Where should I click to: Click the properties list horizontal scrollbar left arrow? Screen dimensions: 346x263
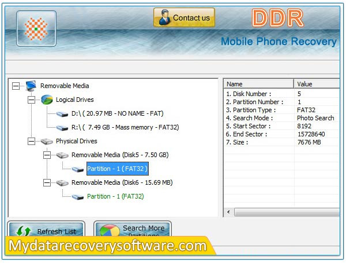click(228, 212)
